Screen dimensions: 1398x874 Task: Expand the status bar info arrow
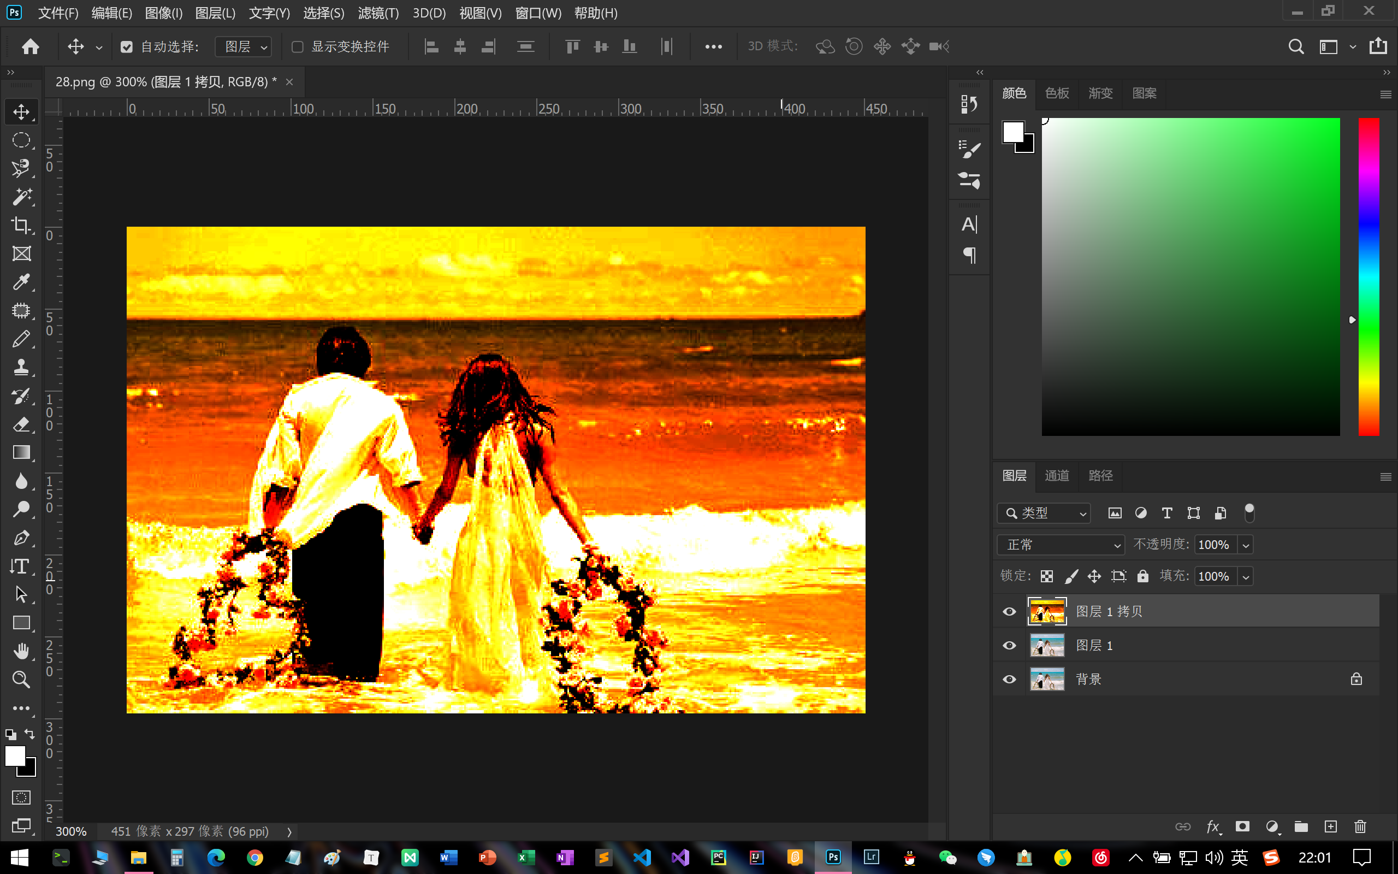(x=289, y=832)
